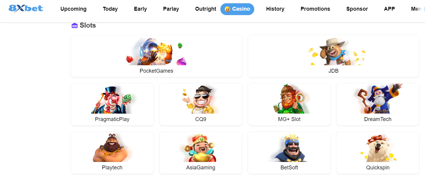Select the Parlay menu item
This screenshot has width=425, height=183.
coord(171,9)
